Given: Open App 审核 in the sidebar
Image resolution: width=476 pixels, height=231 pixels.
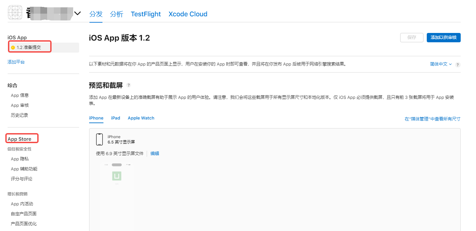Looking at the screenshot, I should [20, 105].
